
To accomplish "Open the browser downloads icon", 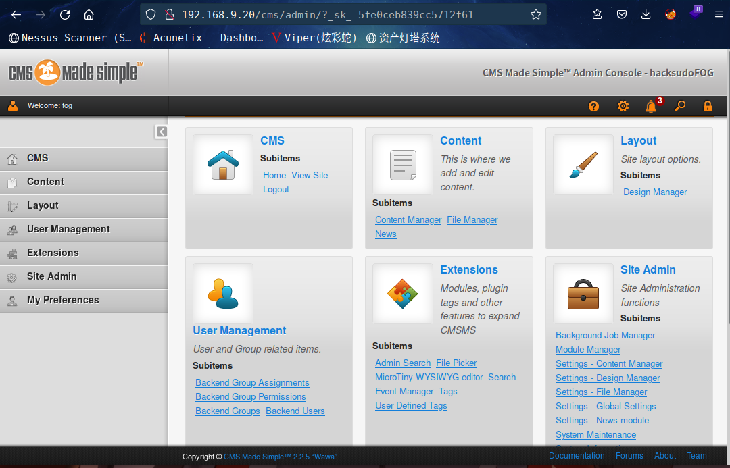I will 646,14.
